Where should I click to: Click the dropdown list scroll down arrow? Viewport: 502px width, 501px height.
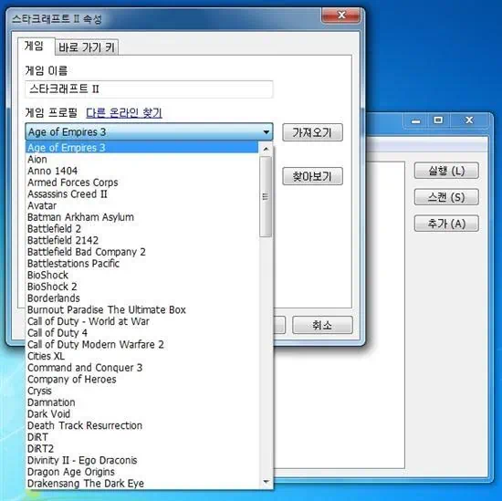[266, 482]
